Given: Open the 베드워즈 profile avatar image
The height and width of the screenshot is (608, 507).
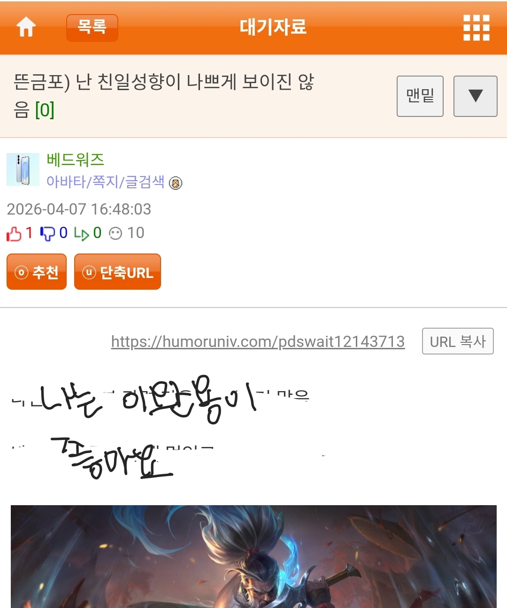Looking at the screenshot, I should [x=23, y=169].
